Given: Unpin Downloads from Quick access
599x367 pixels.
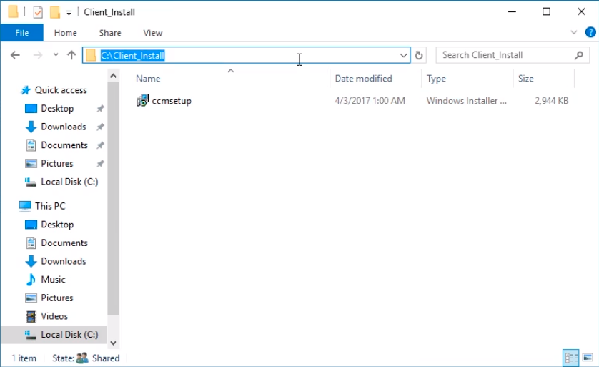Looking at the screenshot, I should pyautogui.click(x=101, y=127).
